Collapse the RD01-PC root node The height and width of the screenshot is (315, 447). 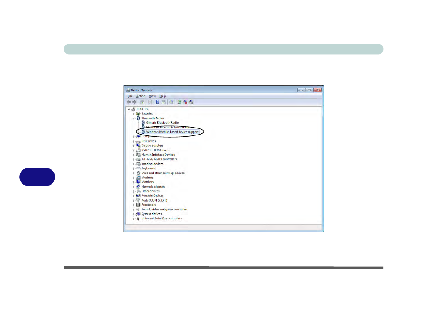(x=129, y=109)
